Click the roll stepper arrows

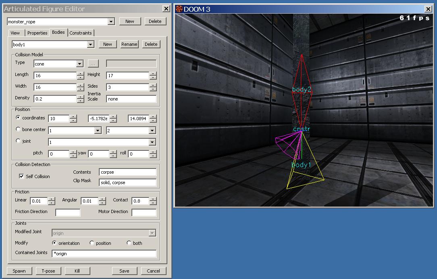(x=153, y=154)
